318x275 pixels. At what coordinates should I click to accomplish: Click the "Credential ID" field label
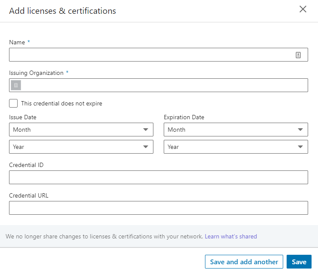(26, 165)
